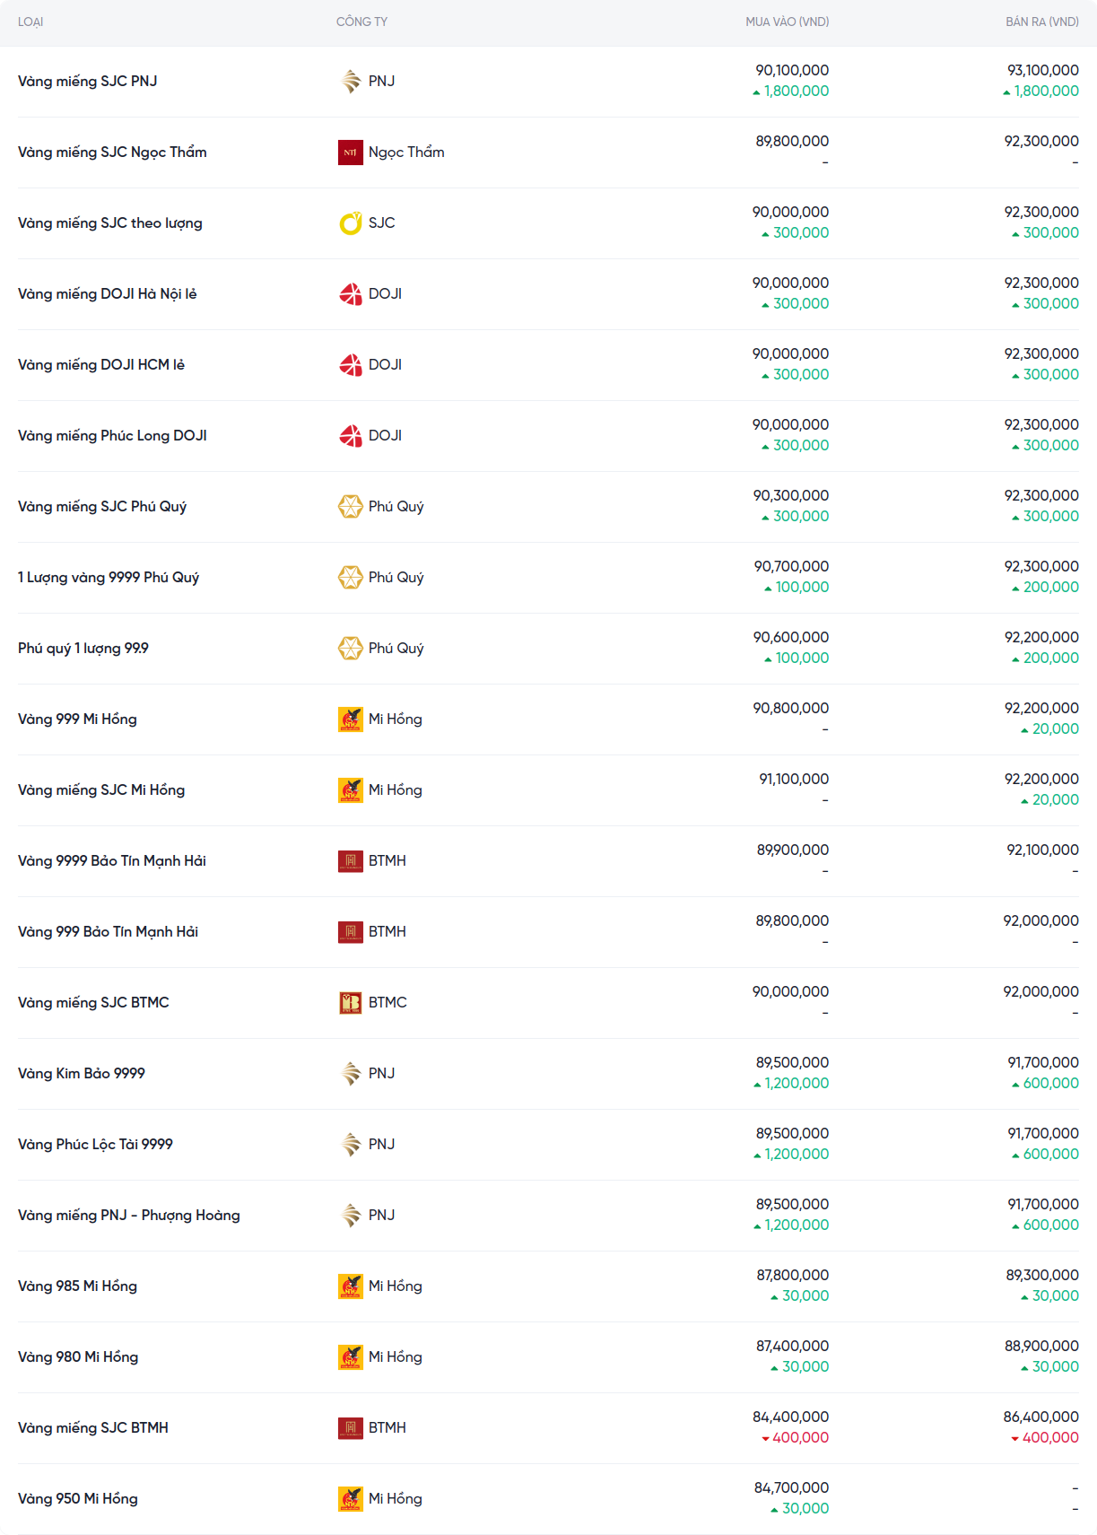Click the MUA VÀO (VND) column header
This screenshot has height=1535, width=1097.
click(787, 22)
